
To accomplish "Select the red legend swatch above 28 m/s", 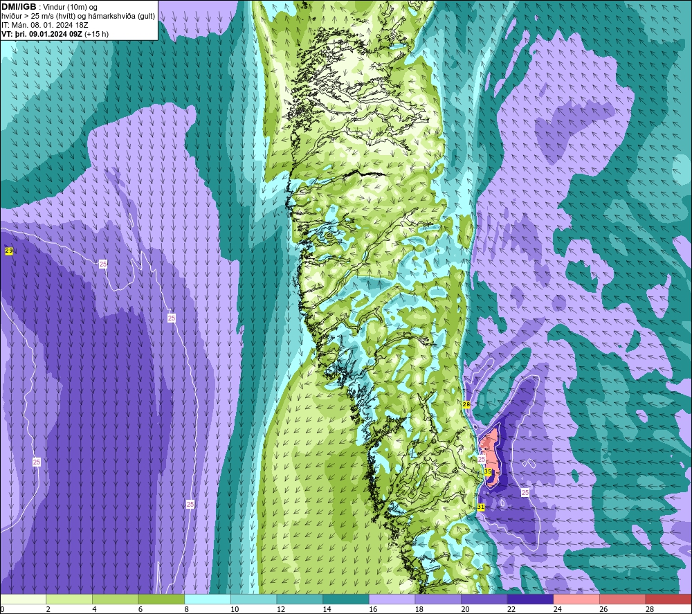I will coord(668,599).
